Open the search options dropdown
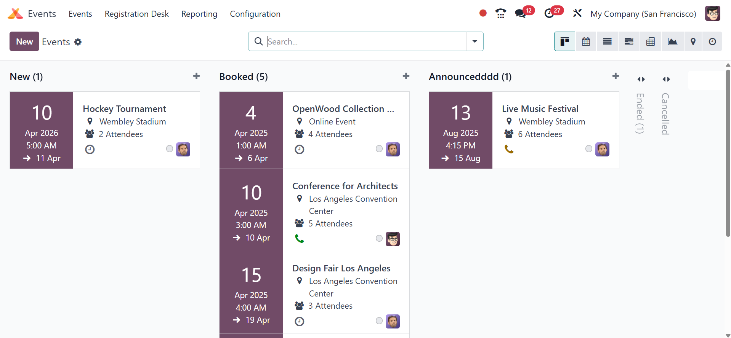 point(475,41)
